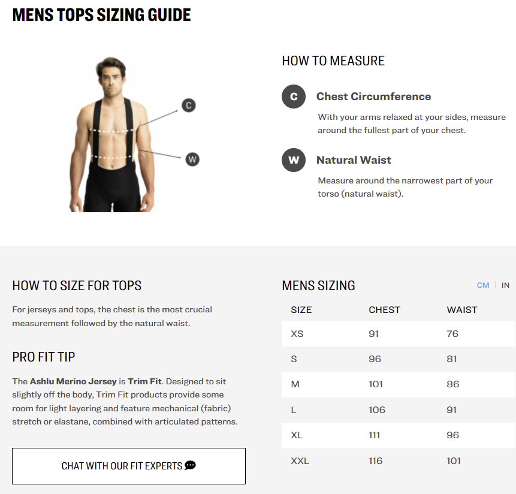Click the chat bubble icon on the button

(x=191, y=465)
